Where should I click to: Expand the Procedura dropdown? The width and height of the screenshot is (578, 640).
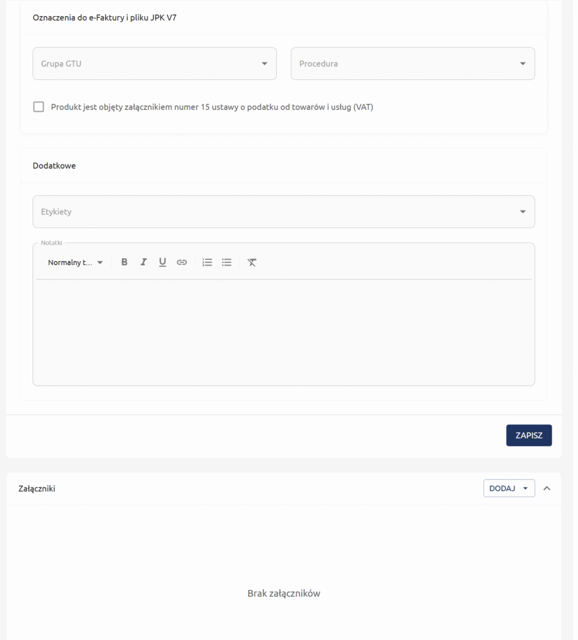coord(412,64)
